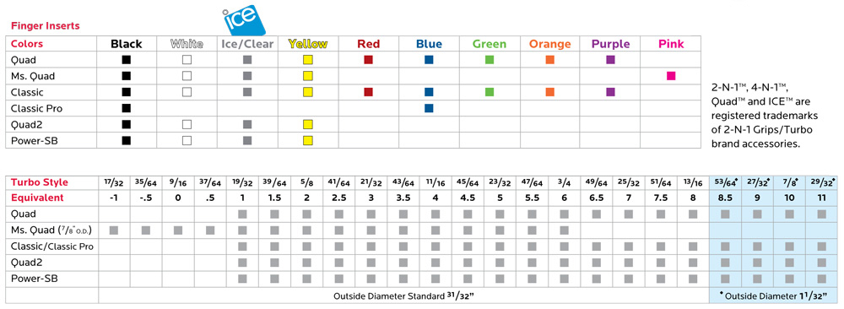Viewport: 844px width, 309px height.
Task: Click the Ice/Clear swatch for Ms. Quad
Action: pos(247,76)
